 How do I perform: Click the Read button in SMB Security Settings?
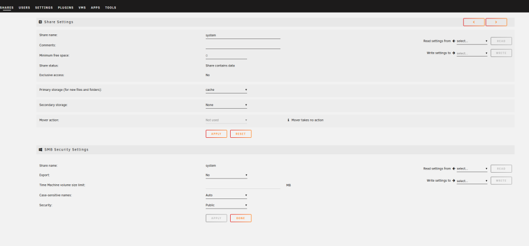[x=501, y=168]
